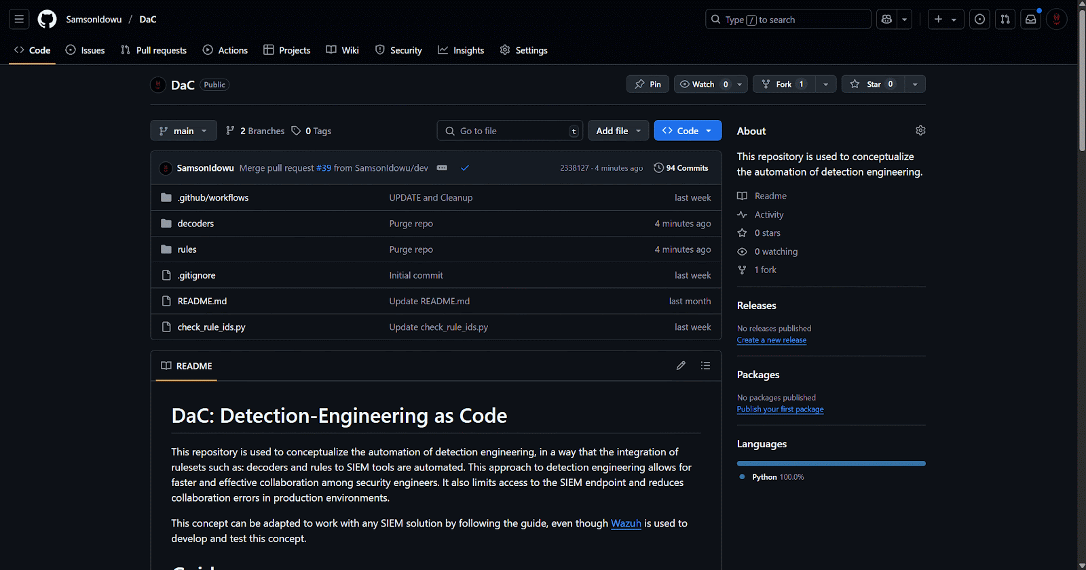This screenshot has width=1086, height=570.
Task: Open the hamburger navigation menu
Action: 19,19
